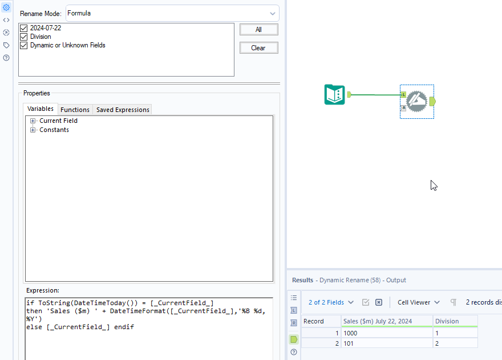Disable Dynamic or Unknown Fields

coord(23,45)
